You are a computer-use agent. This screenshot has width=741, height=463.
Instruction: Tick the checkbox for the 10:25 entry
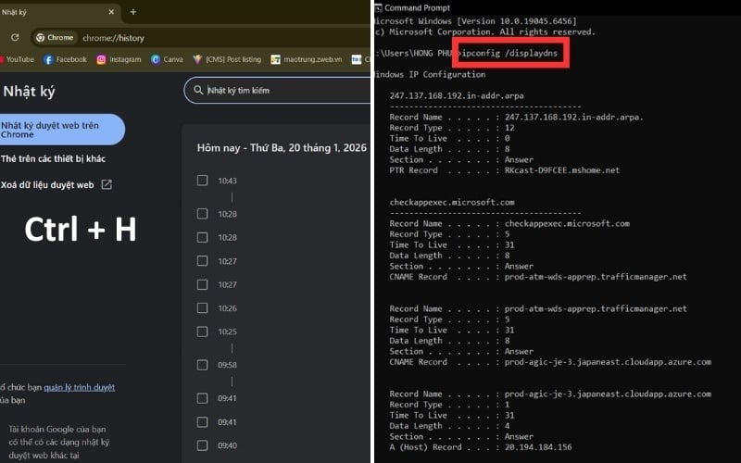[202, 332]
